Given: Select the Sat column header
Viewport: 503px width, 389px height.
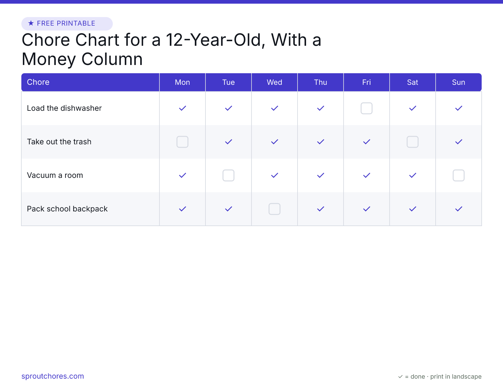Looking at the screenshot, I should click(412, 82).
